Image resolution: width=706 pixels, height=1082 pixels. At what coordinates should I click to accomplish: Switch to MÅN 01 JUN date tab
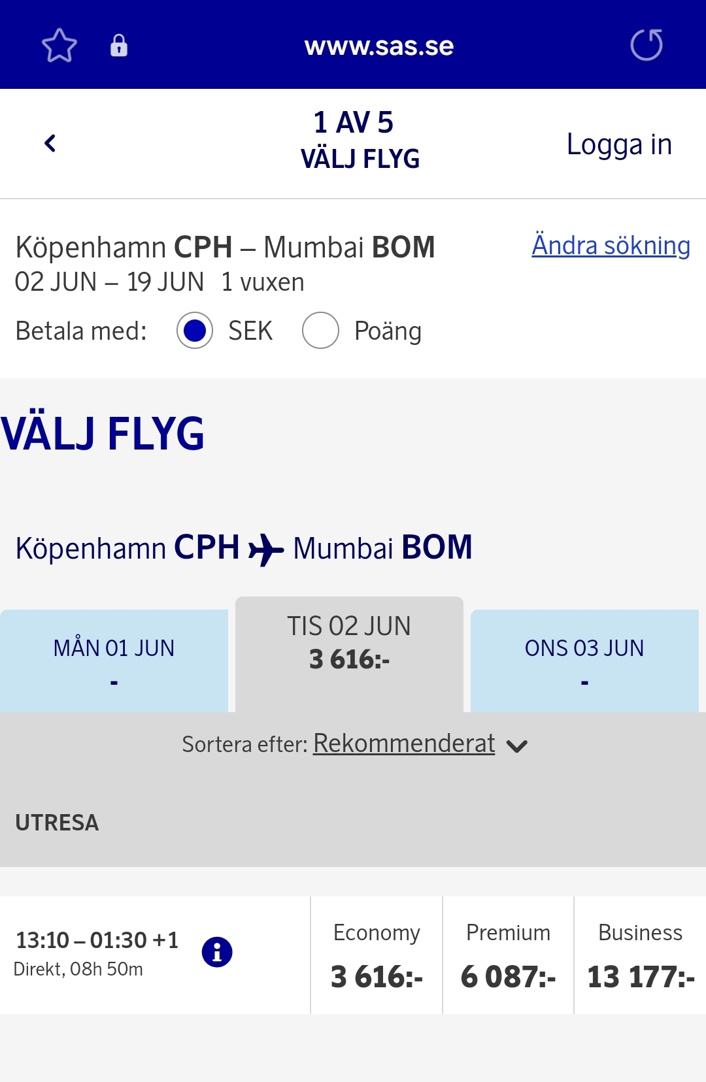click(x=114, y=661)
